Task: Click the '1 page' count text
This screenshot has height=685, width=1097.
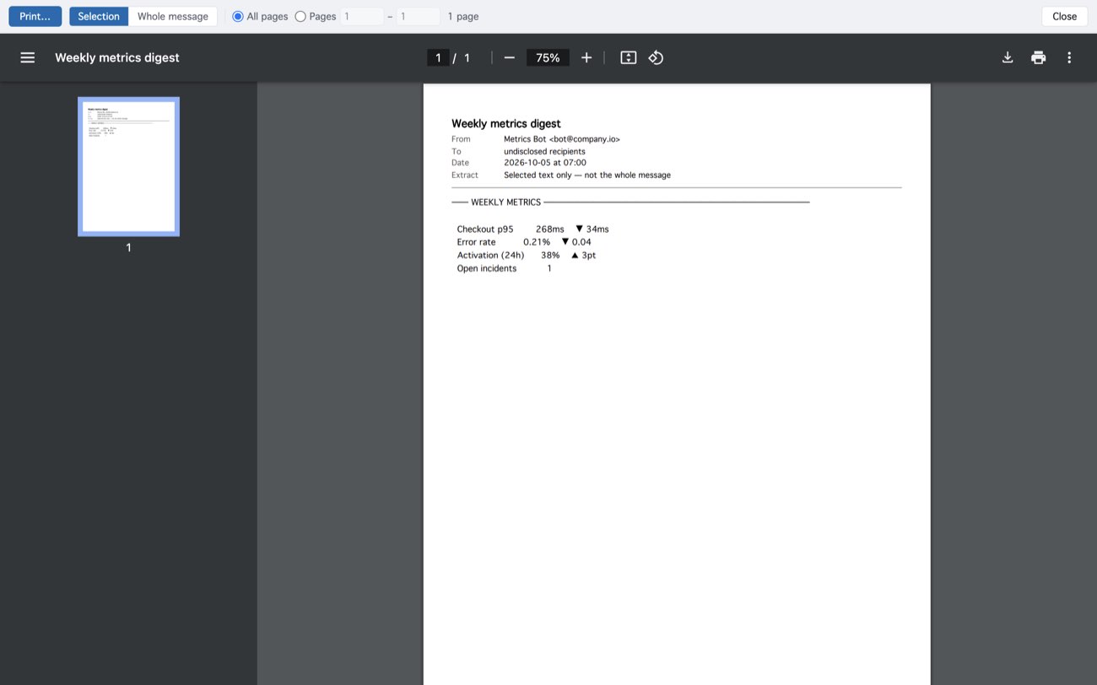Action: pos(463,16)
